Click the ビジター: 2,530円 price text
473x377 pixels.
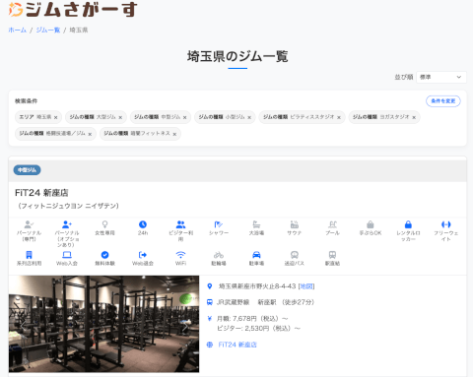click(x=258, y=328)
